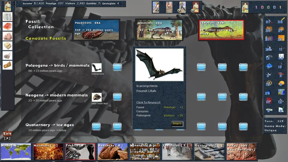Viewport: 288px width, 162px height.
Task: Select the red-framed geologist card in top bar
Action: pyautogui.click(x=196, y=7)
